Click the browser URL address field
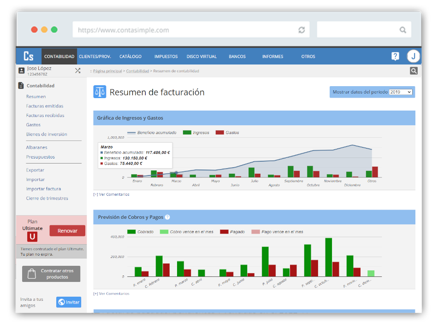The height and width of the screenshot is (322, 438). 184,30
